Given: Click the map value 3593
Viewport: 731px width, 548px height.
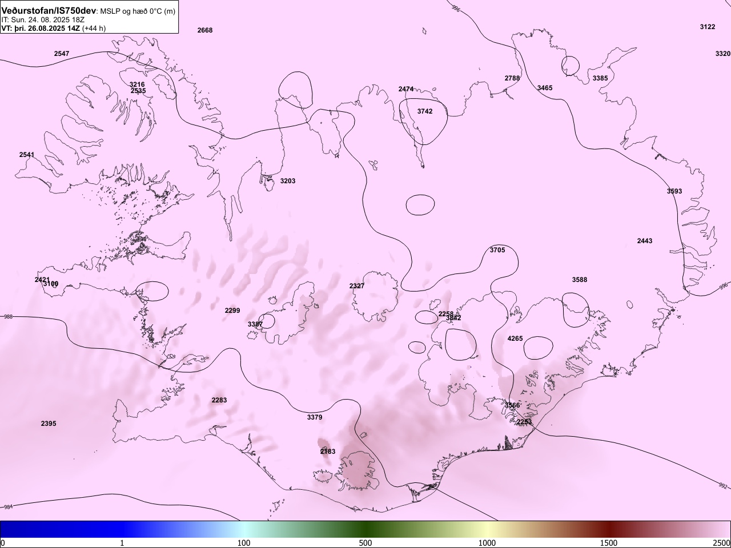Looking at the screenshot, I should 674,191.
